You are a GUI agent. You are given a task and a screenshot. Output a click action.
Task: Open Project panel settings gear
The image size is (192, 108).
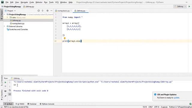tap(47, 11)
